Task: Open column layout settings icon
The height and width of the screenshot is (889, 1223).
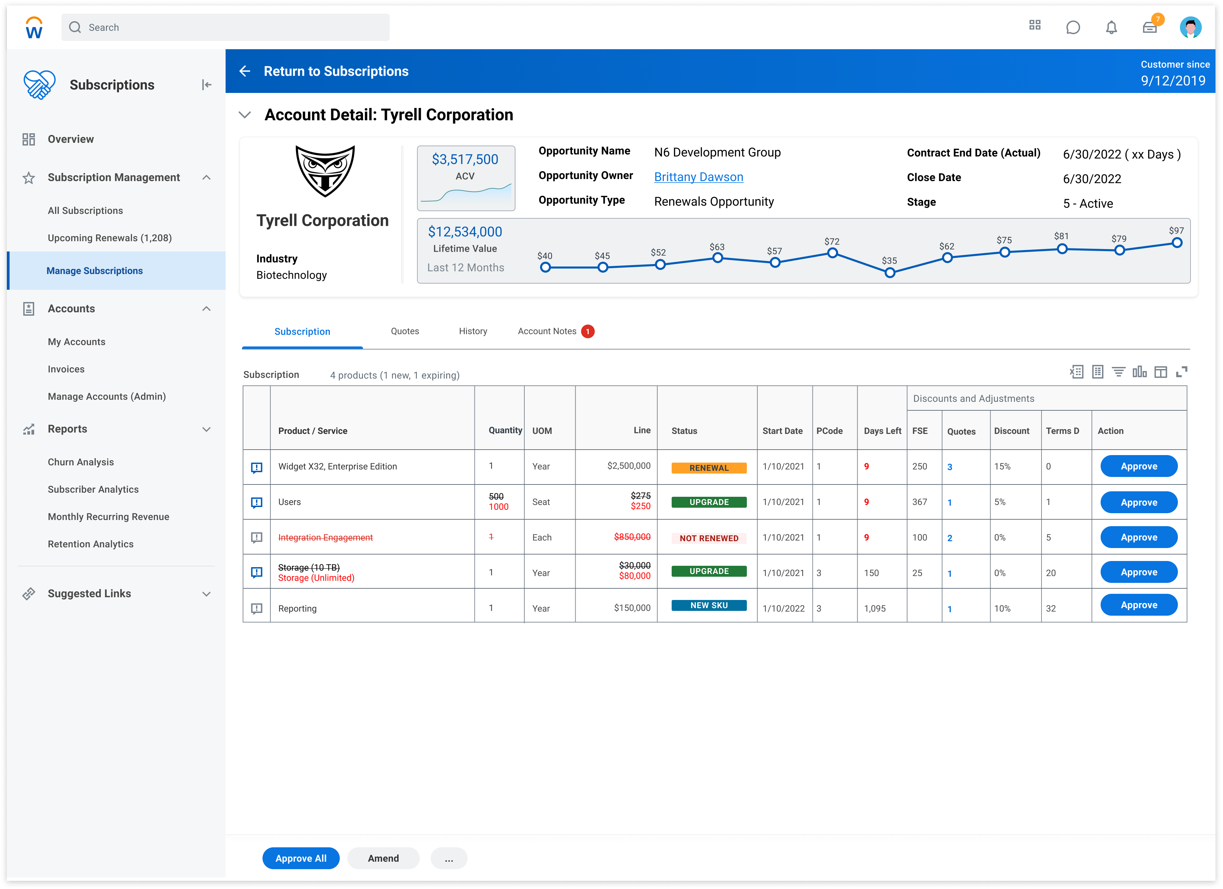Action: 1160,372
